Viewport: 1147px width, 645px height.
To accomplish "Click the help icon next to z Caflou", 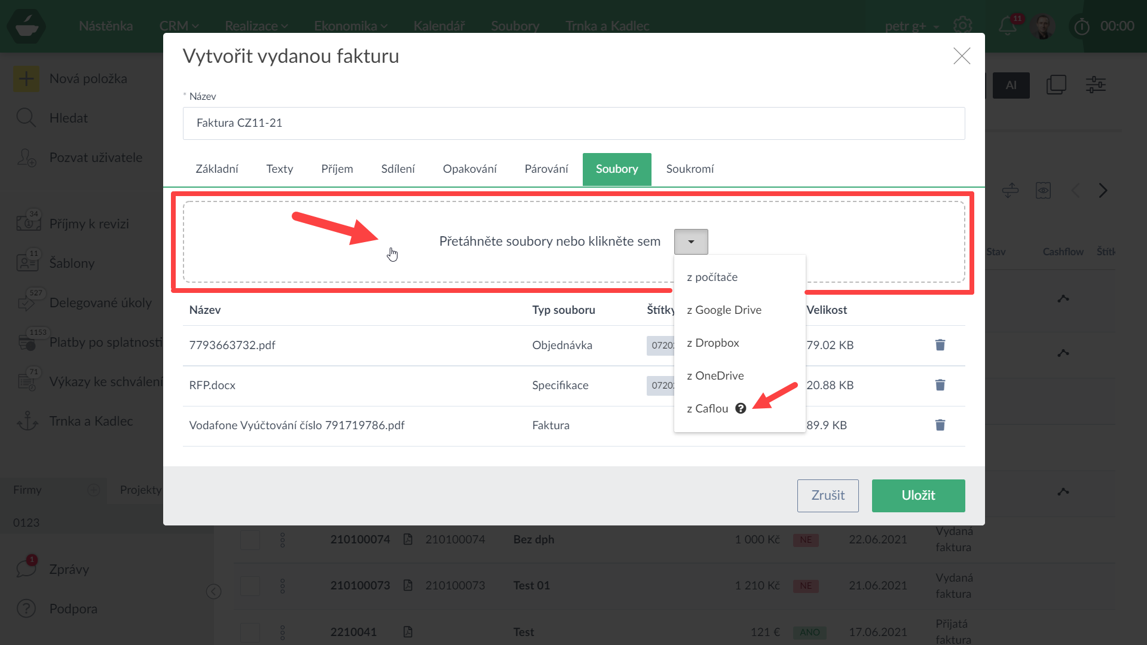I will pyautogui.click(x=741, y=408).
